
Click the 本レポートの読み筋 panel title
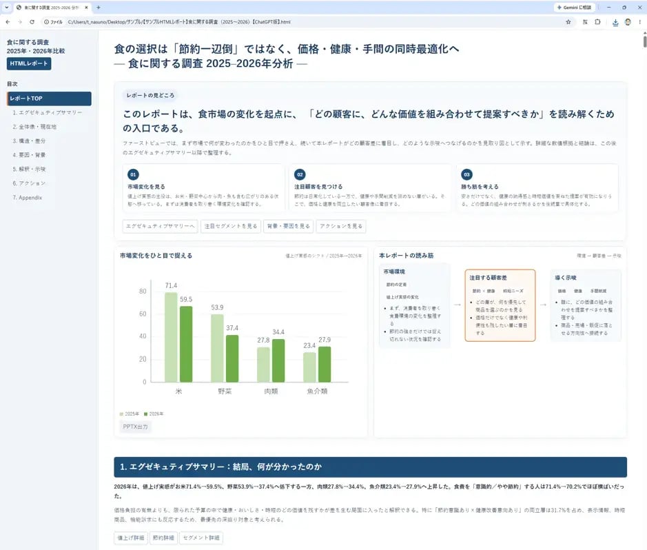point(406,256)
